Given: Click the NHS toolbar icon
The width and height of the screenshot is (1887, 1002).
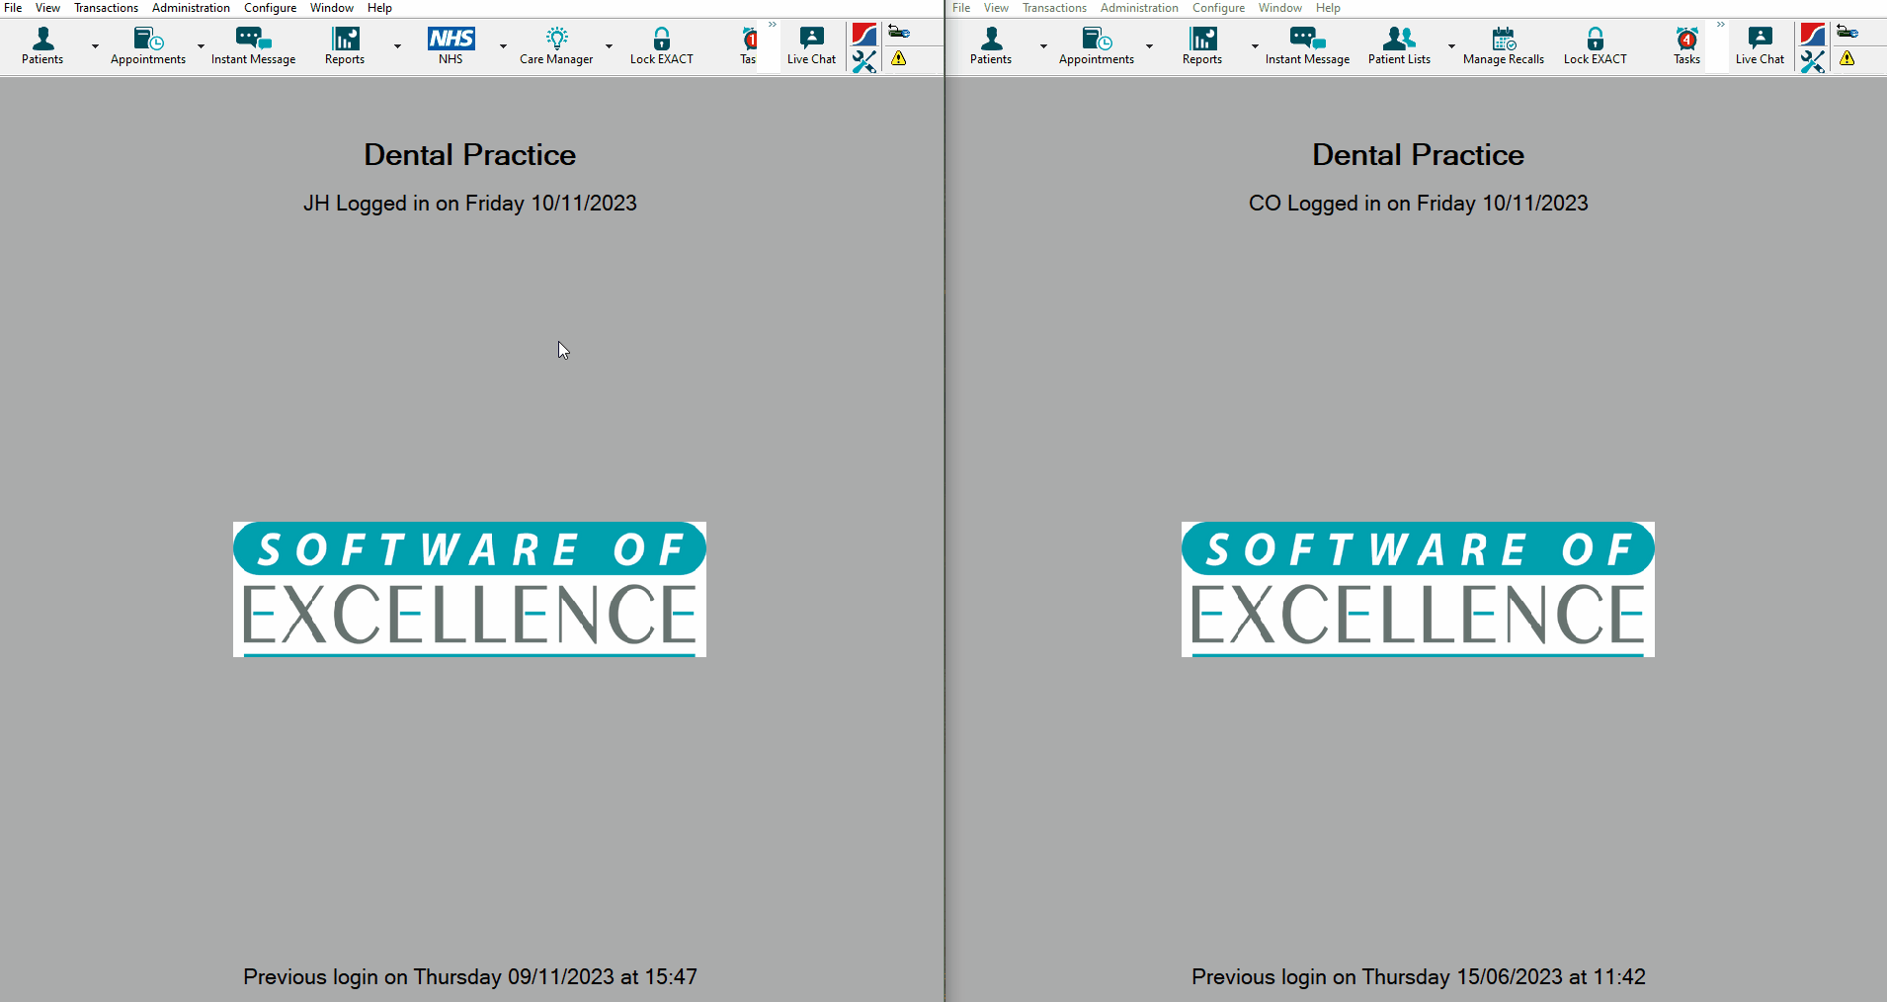Looking at the screenshot, I should tap(451, 45).
